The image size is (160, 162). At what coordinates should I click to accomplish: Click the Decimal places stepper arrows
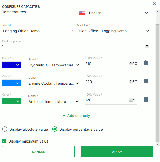click(147, 46)
